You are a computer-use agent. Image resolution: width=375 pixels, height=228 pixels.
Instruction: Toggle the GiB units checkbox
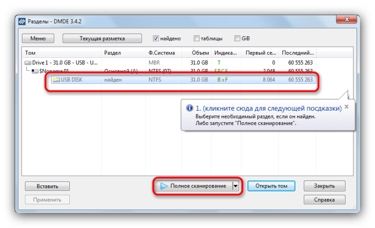tap(237, 38)
